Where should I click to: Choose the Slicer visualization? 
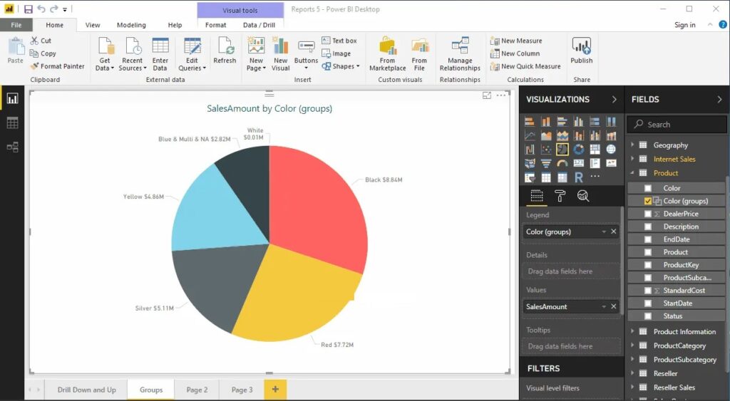coord(530,177)
